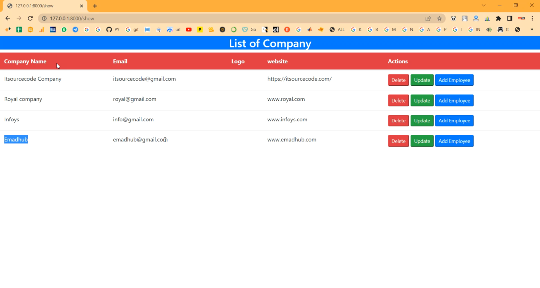
Task: Open a new tab with the plus button
Action: tap(95, 6)
